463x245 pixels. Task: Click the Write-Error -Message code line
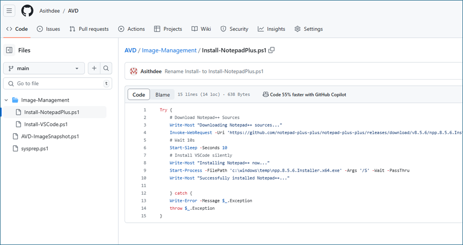(211, 201)
